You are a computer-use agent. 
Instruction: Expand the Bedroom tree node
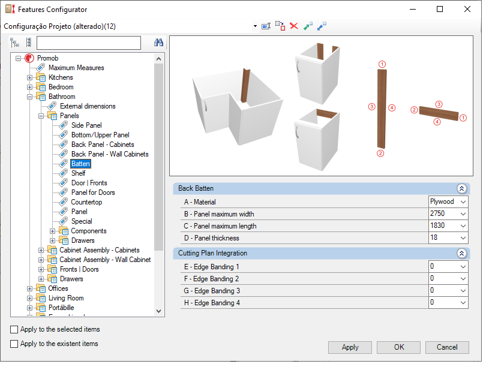[29, 87]
